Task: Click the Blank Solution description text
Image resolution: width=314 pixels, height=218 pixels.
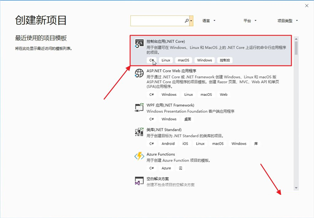Action: pyautogui.click(x=171, y=184)
